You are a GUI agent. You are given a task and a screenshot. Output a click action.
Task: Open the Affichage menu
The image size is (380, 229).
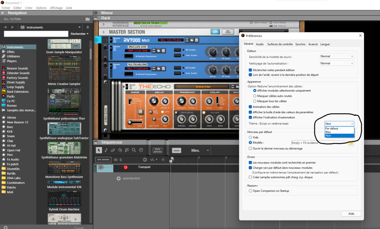click(x=56, y=8)
